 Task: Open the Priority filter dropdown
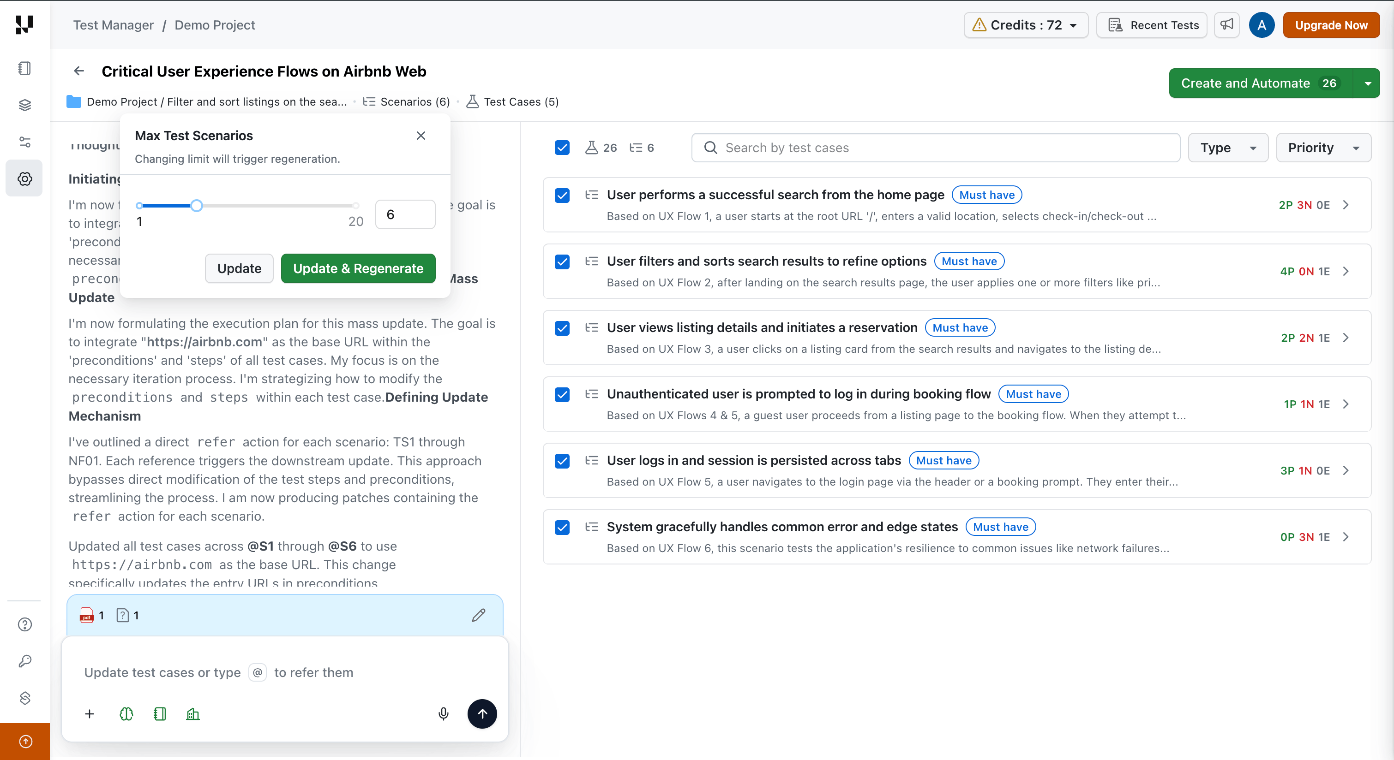(x=1322, y=148)
